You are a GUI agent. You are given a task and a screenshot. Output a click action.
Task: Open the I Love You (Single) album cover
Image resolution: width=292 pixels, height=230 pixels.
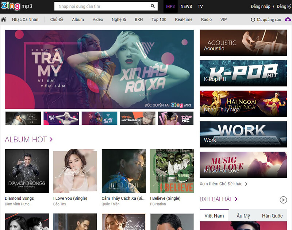75,171
